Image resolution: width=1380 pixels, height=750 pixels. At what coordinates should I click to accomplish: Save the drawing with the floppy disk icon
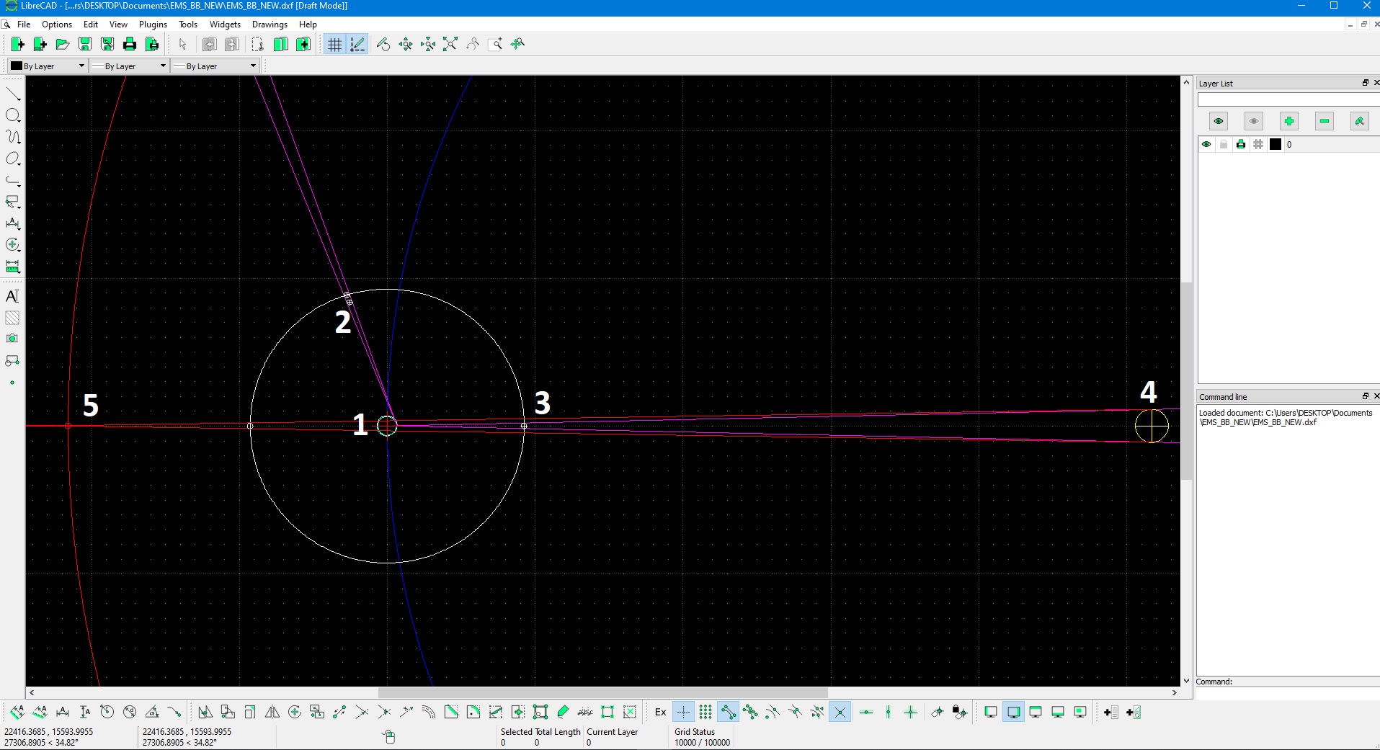pyautogui.click(x=85, y=45)
